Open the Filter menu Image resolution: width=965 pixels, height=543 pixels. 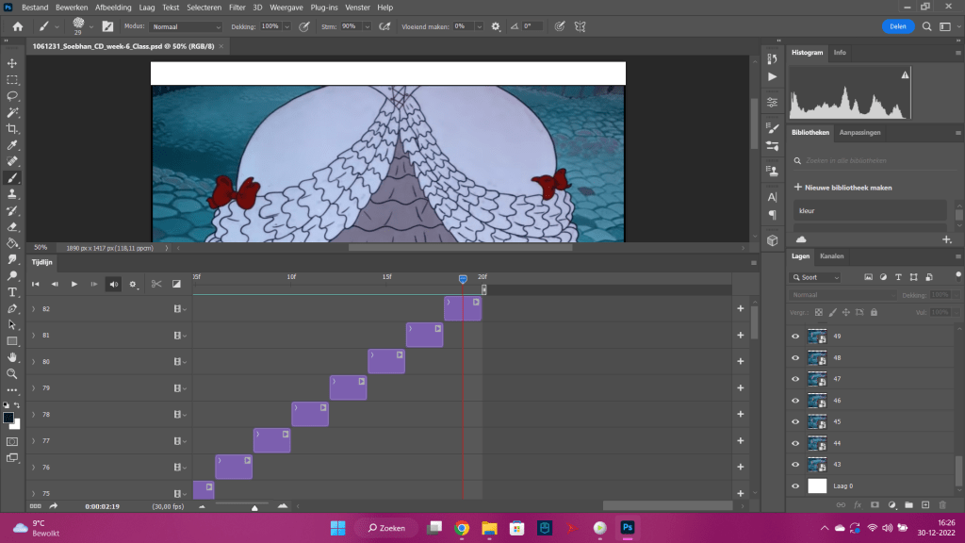point(237,7)
